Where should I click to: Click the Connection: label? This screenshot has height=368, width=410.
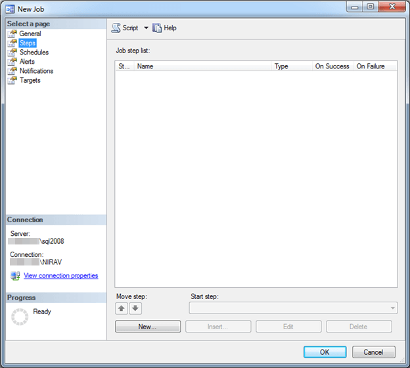(x=27, y=254)
